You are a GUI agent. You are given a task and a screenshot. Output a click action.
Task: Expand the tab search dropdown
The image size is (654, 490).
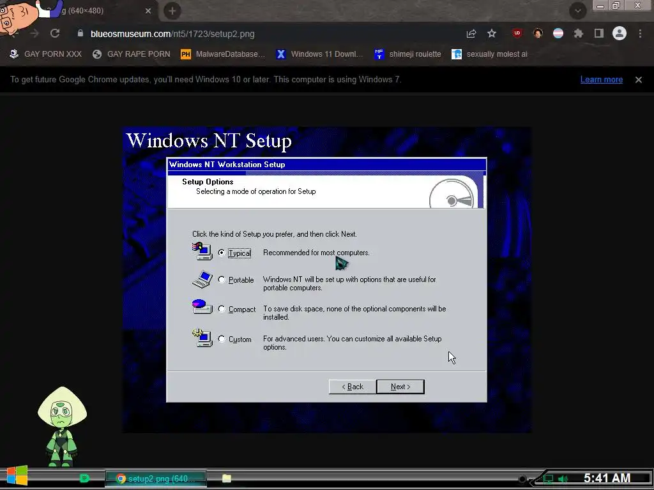point(577,11)
